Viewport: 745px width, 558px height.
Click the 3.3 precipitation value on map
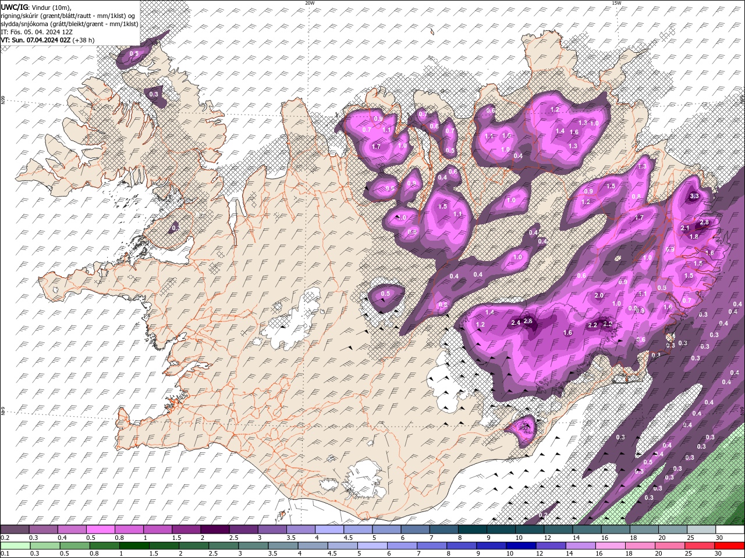tap(694, 196)
